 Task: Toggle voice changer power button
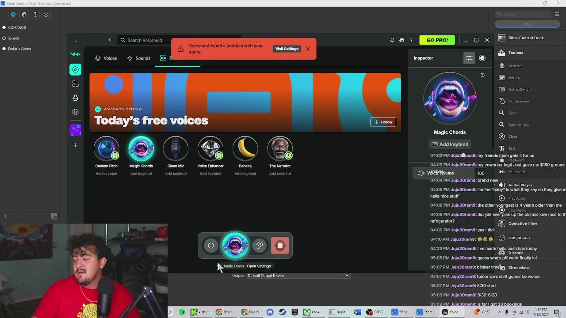(x=211, y=246)
